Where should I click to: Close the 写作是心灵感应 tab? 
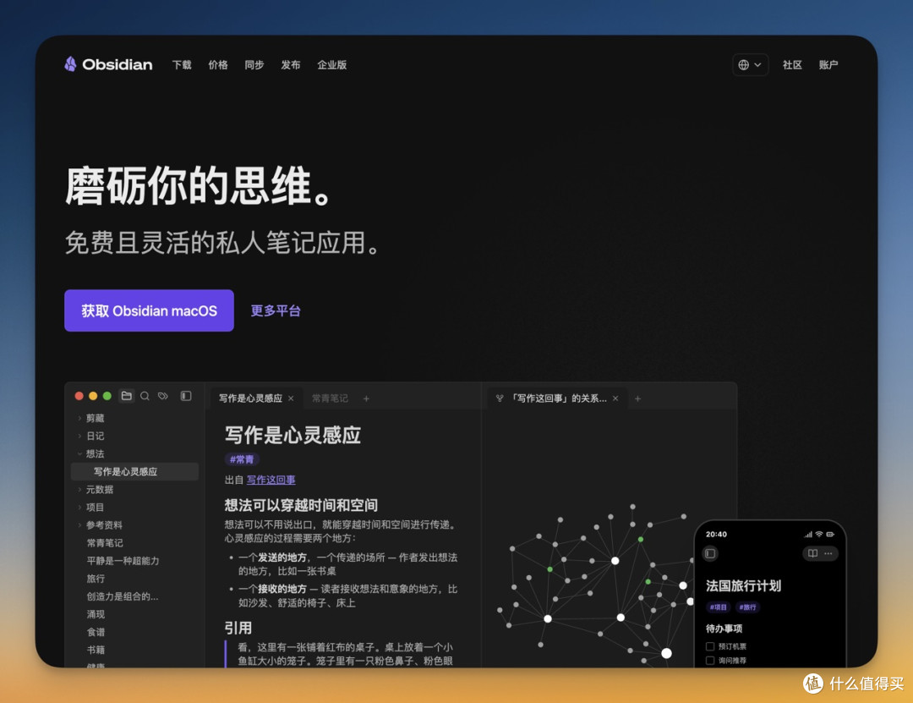pyautogui.click(x=291, y=398)
